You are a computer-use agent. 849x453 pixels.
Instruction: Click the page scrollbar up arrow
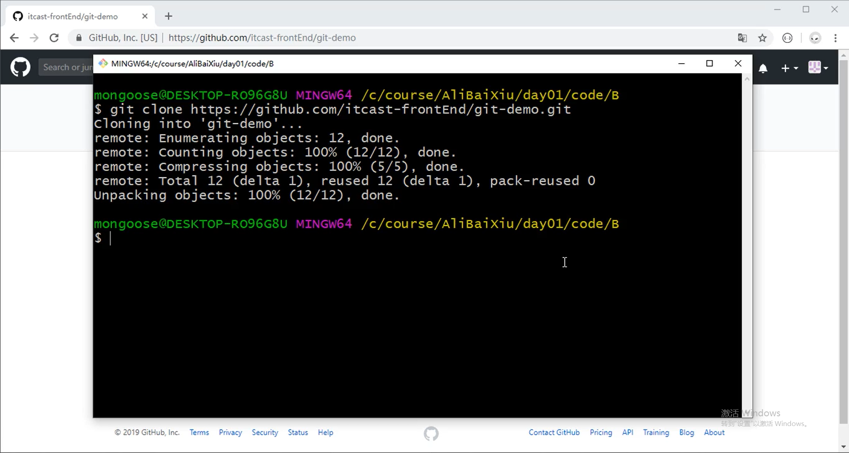tap(843, 55)
